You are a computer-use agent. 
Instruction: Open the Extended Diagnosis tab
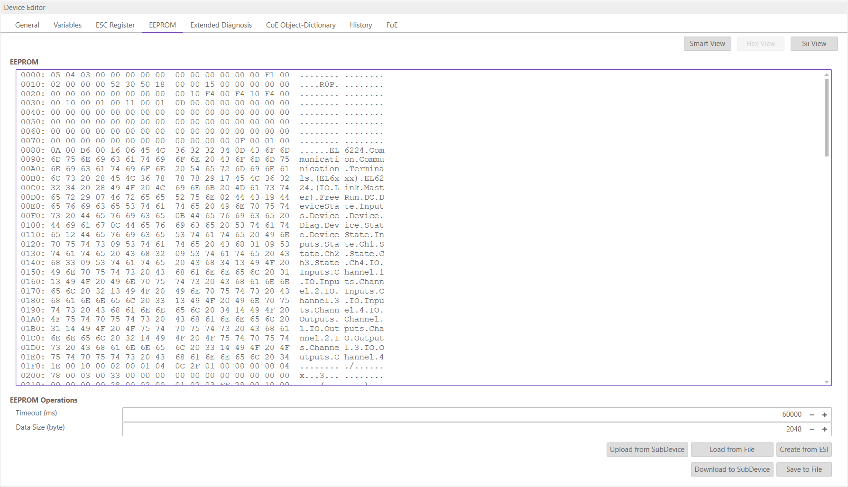pos(221,25)
